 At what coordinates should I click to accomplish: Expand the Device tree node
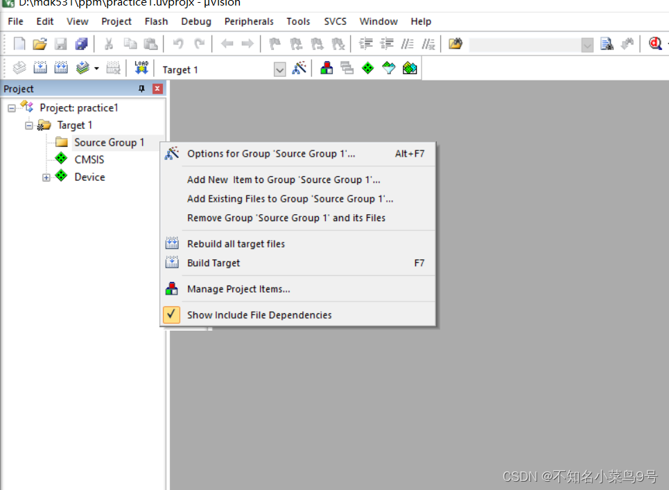tap(46, 177)
